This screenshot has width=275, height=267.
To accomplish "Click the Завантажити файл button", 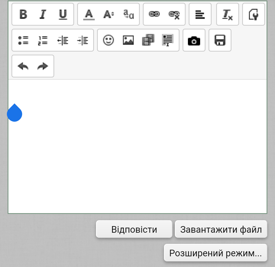I will pos(221,229).
